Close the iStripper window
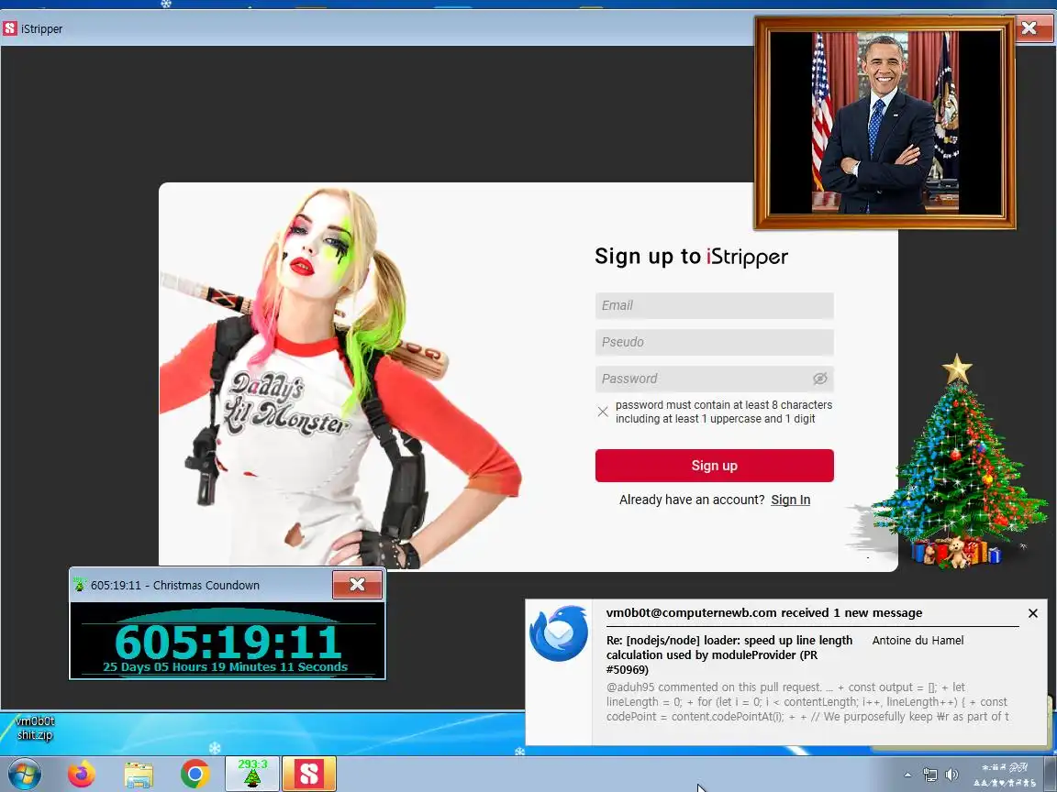Screen dimensions: 1057x792 [x=1029, y=28]
